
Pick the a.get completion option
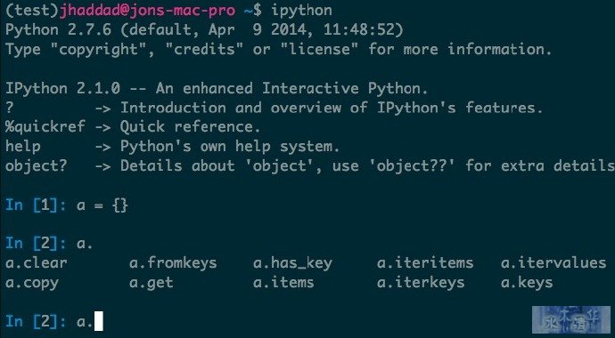[x=152, y=283]
